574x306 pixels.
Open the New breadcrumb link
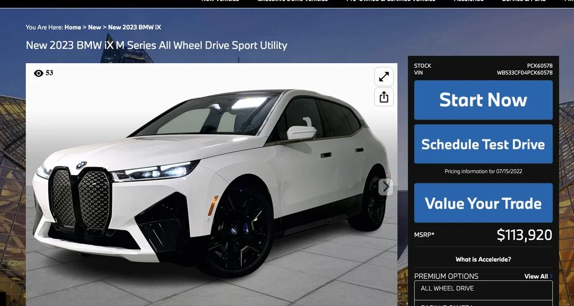click(95, 27)
